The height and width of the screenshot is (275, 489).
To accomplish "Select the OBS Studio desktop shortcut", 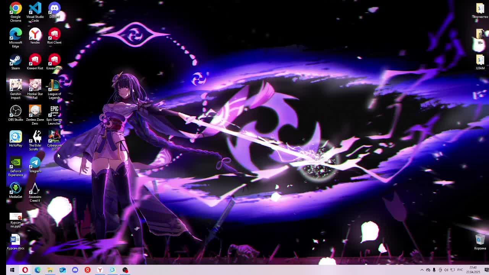I will pyautogui.click(x=16, y=113).
